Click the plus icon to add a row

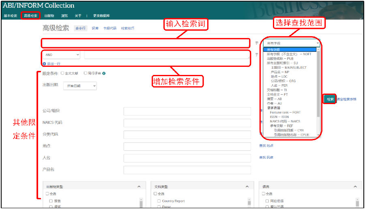(x=44, y=64)
